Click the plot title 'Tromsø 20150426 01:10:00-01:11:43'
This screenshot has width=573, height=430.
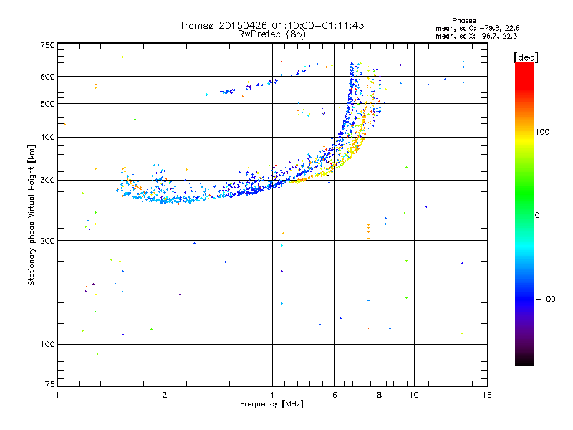[x=271, y=25]
